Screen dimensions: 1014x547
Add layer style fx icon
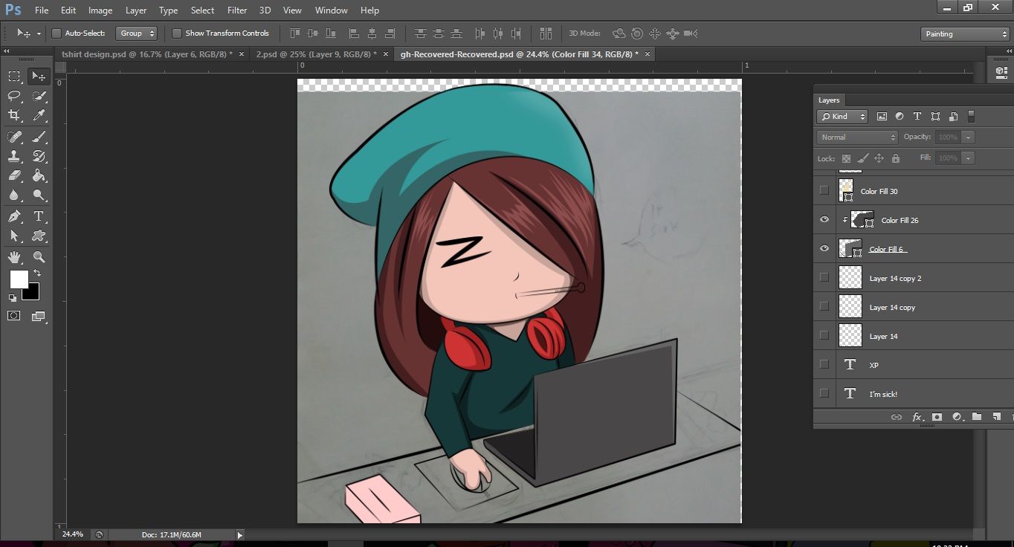917,417
